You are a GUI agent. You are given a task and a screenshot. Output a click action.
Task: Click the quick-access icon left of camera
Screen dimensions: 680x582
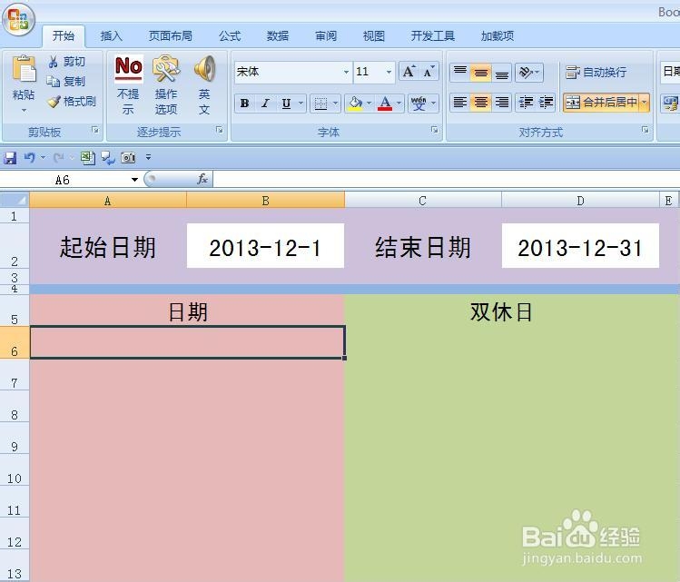pyautogui.click(x=107, y=157)
